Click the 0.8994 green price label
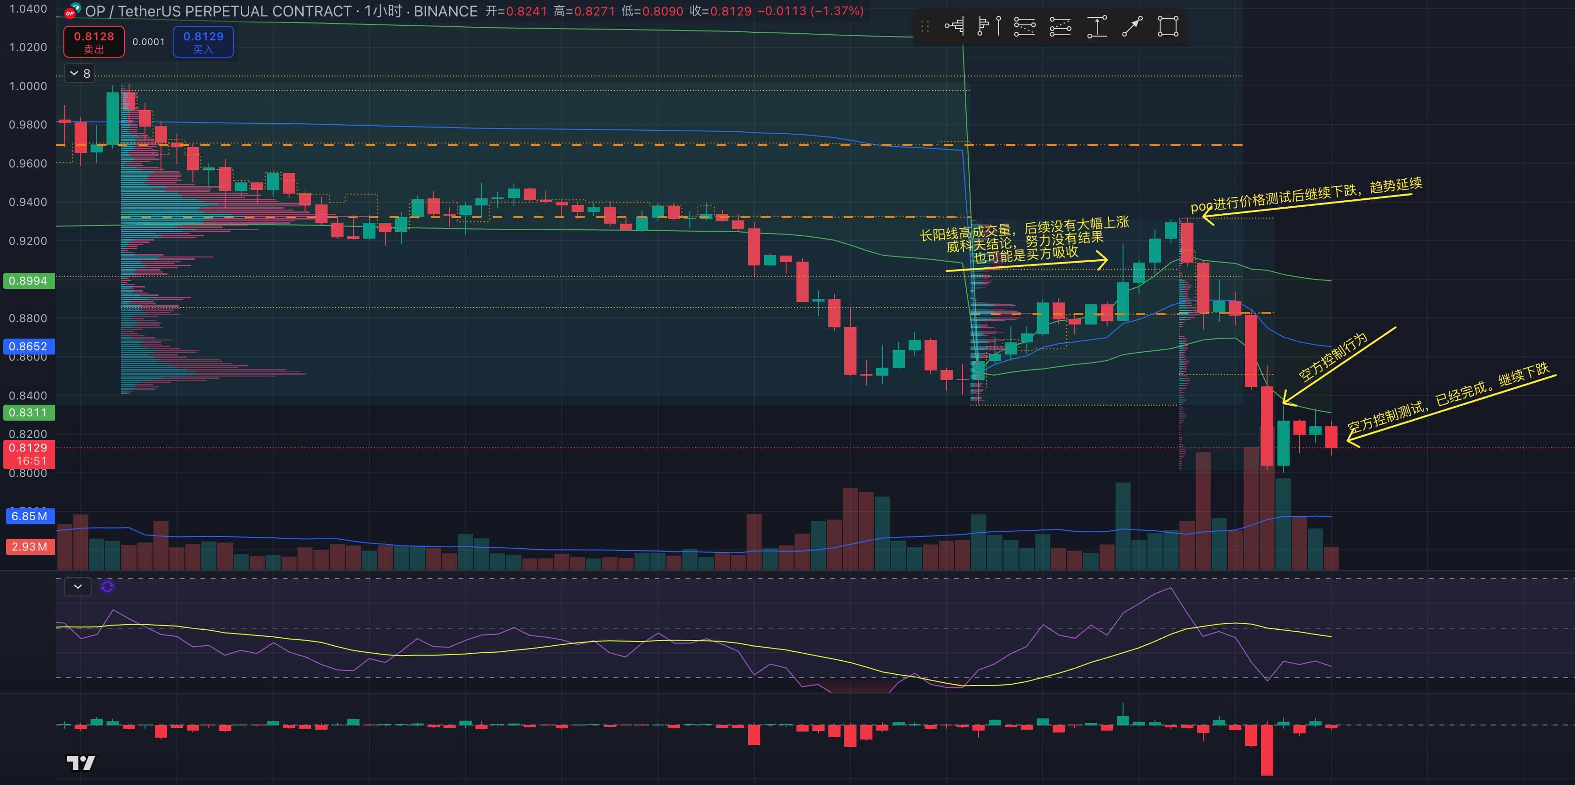The height and width of the screenshot is (785, 1575). coord(28,281)
